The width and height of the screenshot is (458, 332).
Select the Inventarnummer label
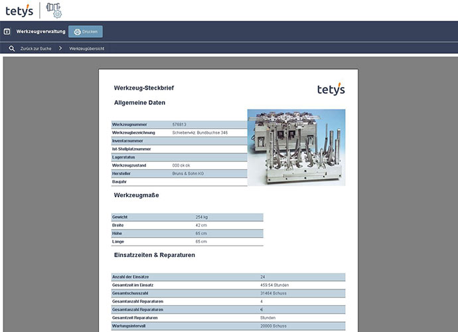pyautogui.click(x=127, y=141)
